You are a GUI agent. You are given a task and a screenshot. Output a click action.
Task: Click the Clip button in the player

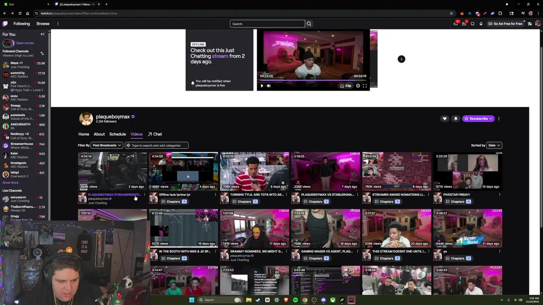[x=346, y=86]
